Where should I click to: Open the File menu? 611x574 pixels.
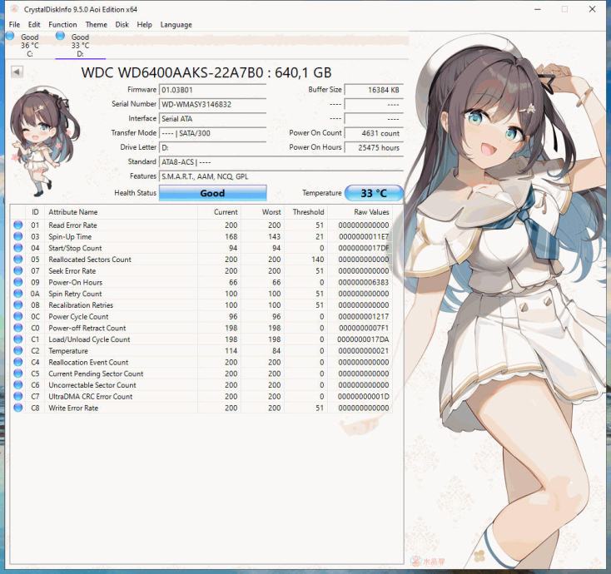tap(14, 25)
